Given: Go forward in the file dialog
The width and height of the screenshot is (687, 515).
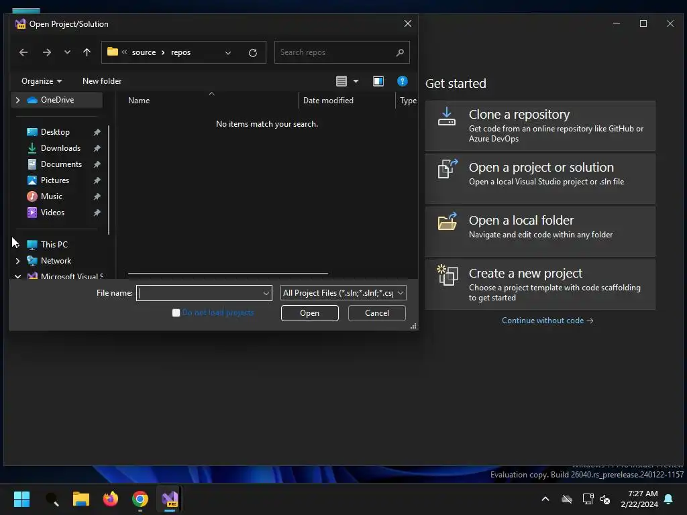Looking at the screenshot, I should point(47,52).
